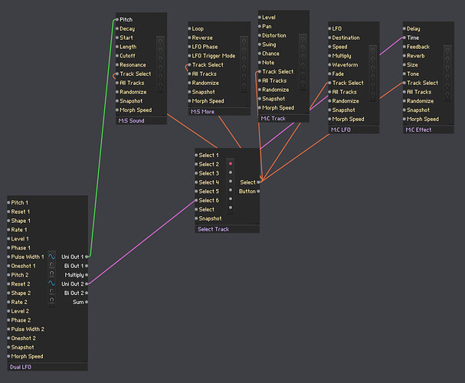The width and height of the screenshot is (465, 383).
Task: Click the M:C LFO node title
Action: click(341, 130)
